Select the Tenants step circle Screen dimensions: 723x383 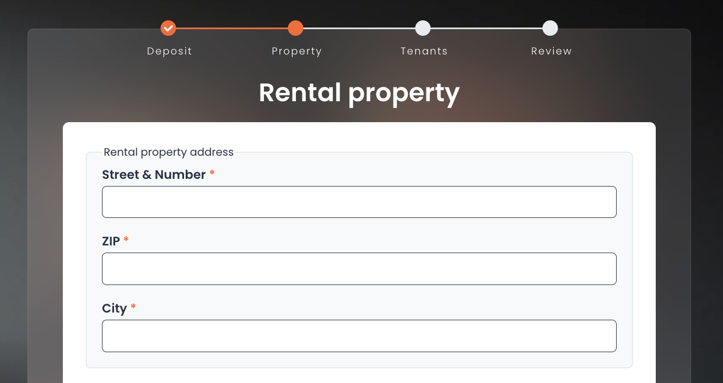[423, 28]
